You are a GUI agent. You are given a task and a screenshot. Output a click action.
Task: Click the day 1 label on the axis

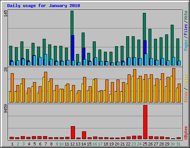coord(12,144)
